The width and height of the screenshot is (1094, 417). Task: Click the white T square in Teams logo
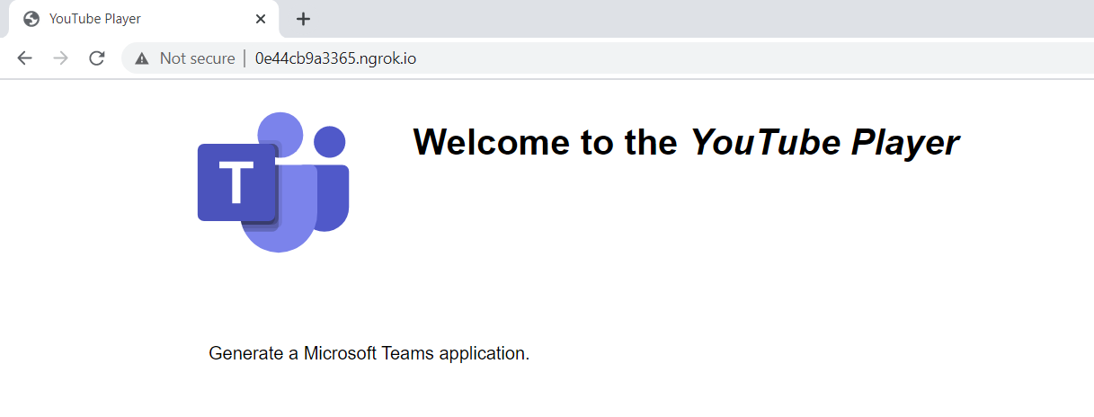tap(236, 182)
